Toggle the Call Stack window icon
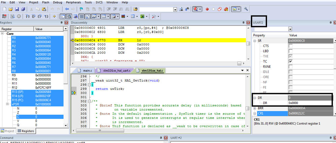Image resolution: width=336 pixels, height=143 pixels. pyautogui.click(x=88, y=16)
